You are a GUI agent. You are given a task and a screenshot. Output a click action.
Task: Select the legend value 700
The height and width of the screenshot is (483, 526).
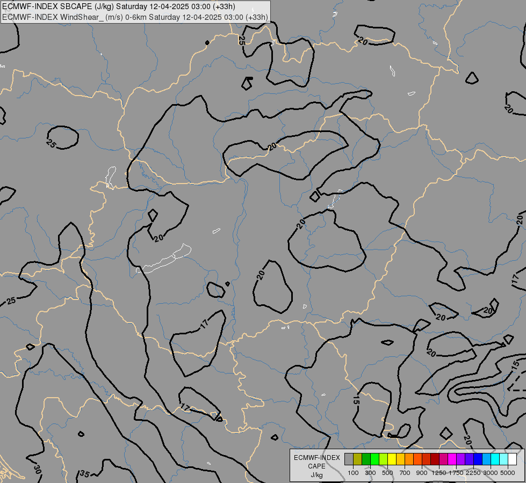coord(405,473)
